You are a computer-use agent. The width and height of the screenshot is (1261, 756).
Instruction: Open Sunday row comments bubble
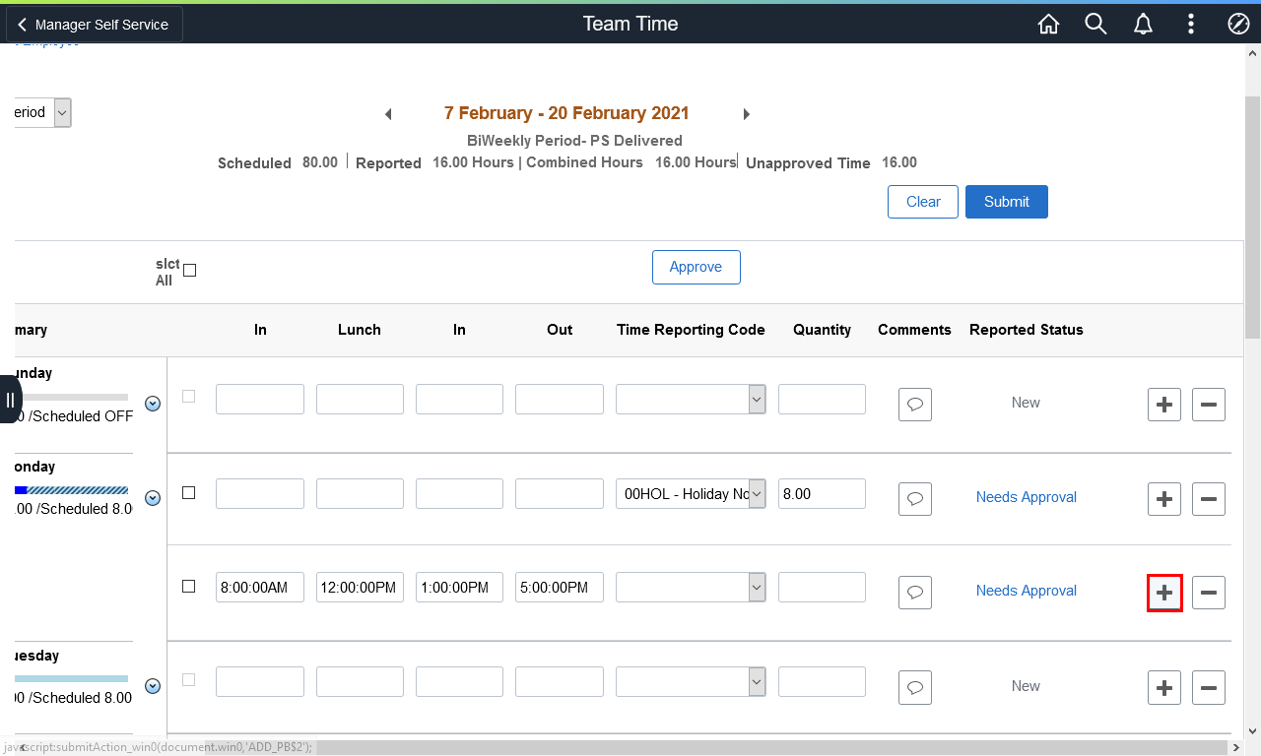(915, 405)
